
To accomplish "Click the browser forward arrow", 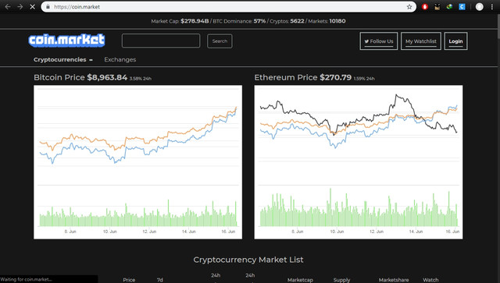I will [x=20, y=7].
